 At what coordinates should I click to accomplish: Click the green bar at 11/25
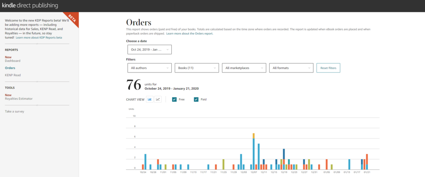[223, 164]
